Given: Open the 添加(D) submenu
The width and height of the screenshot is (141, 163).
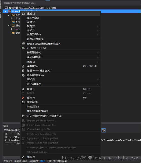Looking at the screenshot, I should coord(60,62).
